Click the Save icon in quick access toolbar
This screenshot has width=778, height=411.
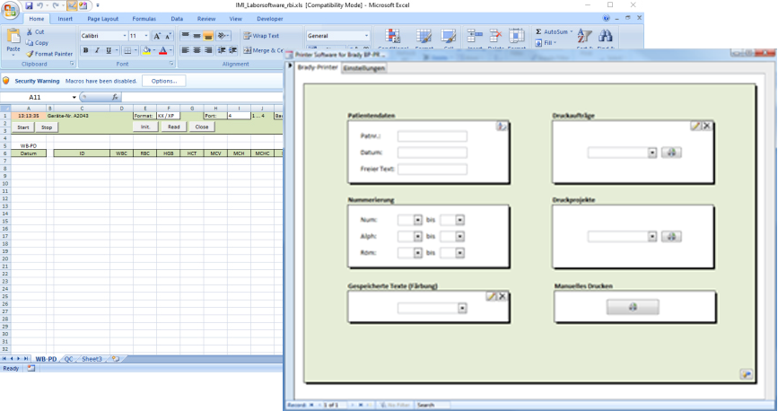click(x=29, y=5)
